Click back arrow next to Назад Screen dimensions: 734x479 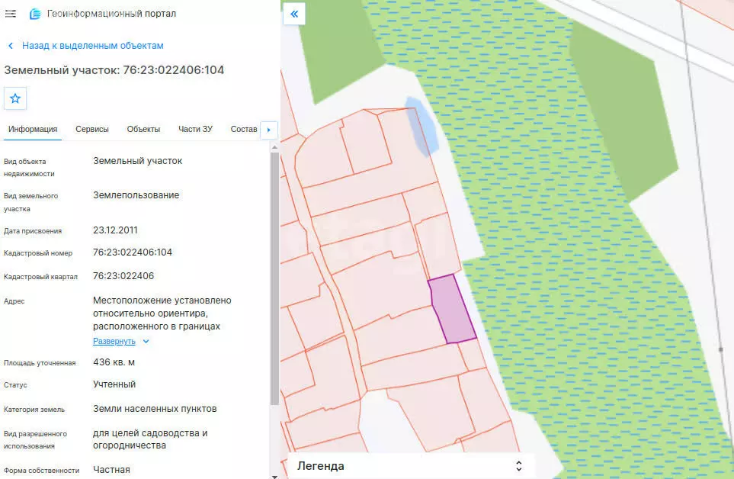pos(11,46)
